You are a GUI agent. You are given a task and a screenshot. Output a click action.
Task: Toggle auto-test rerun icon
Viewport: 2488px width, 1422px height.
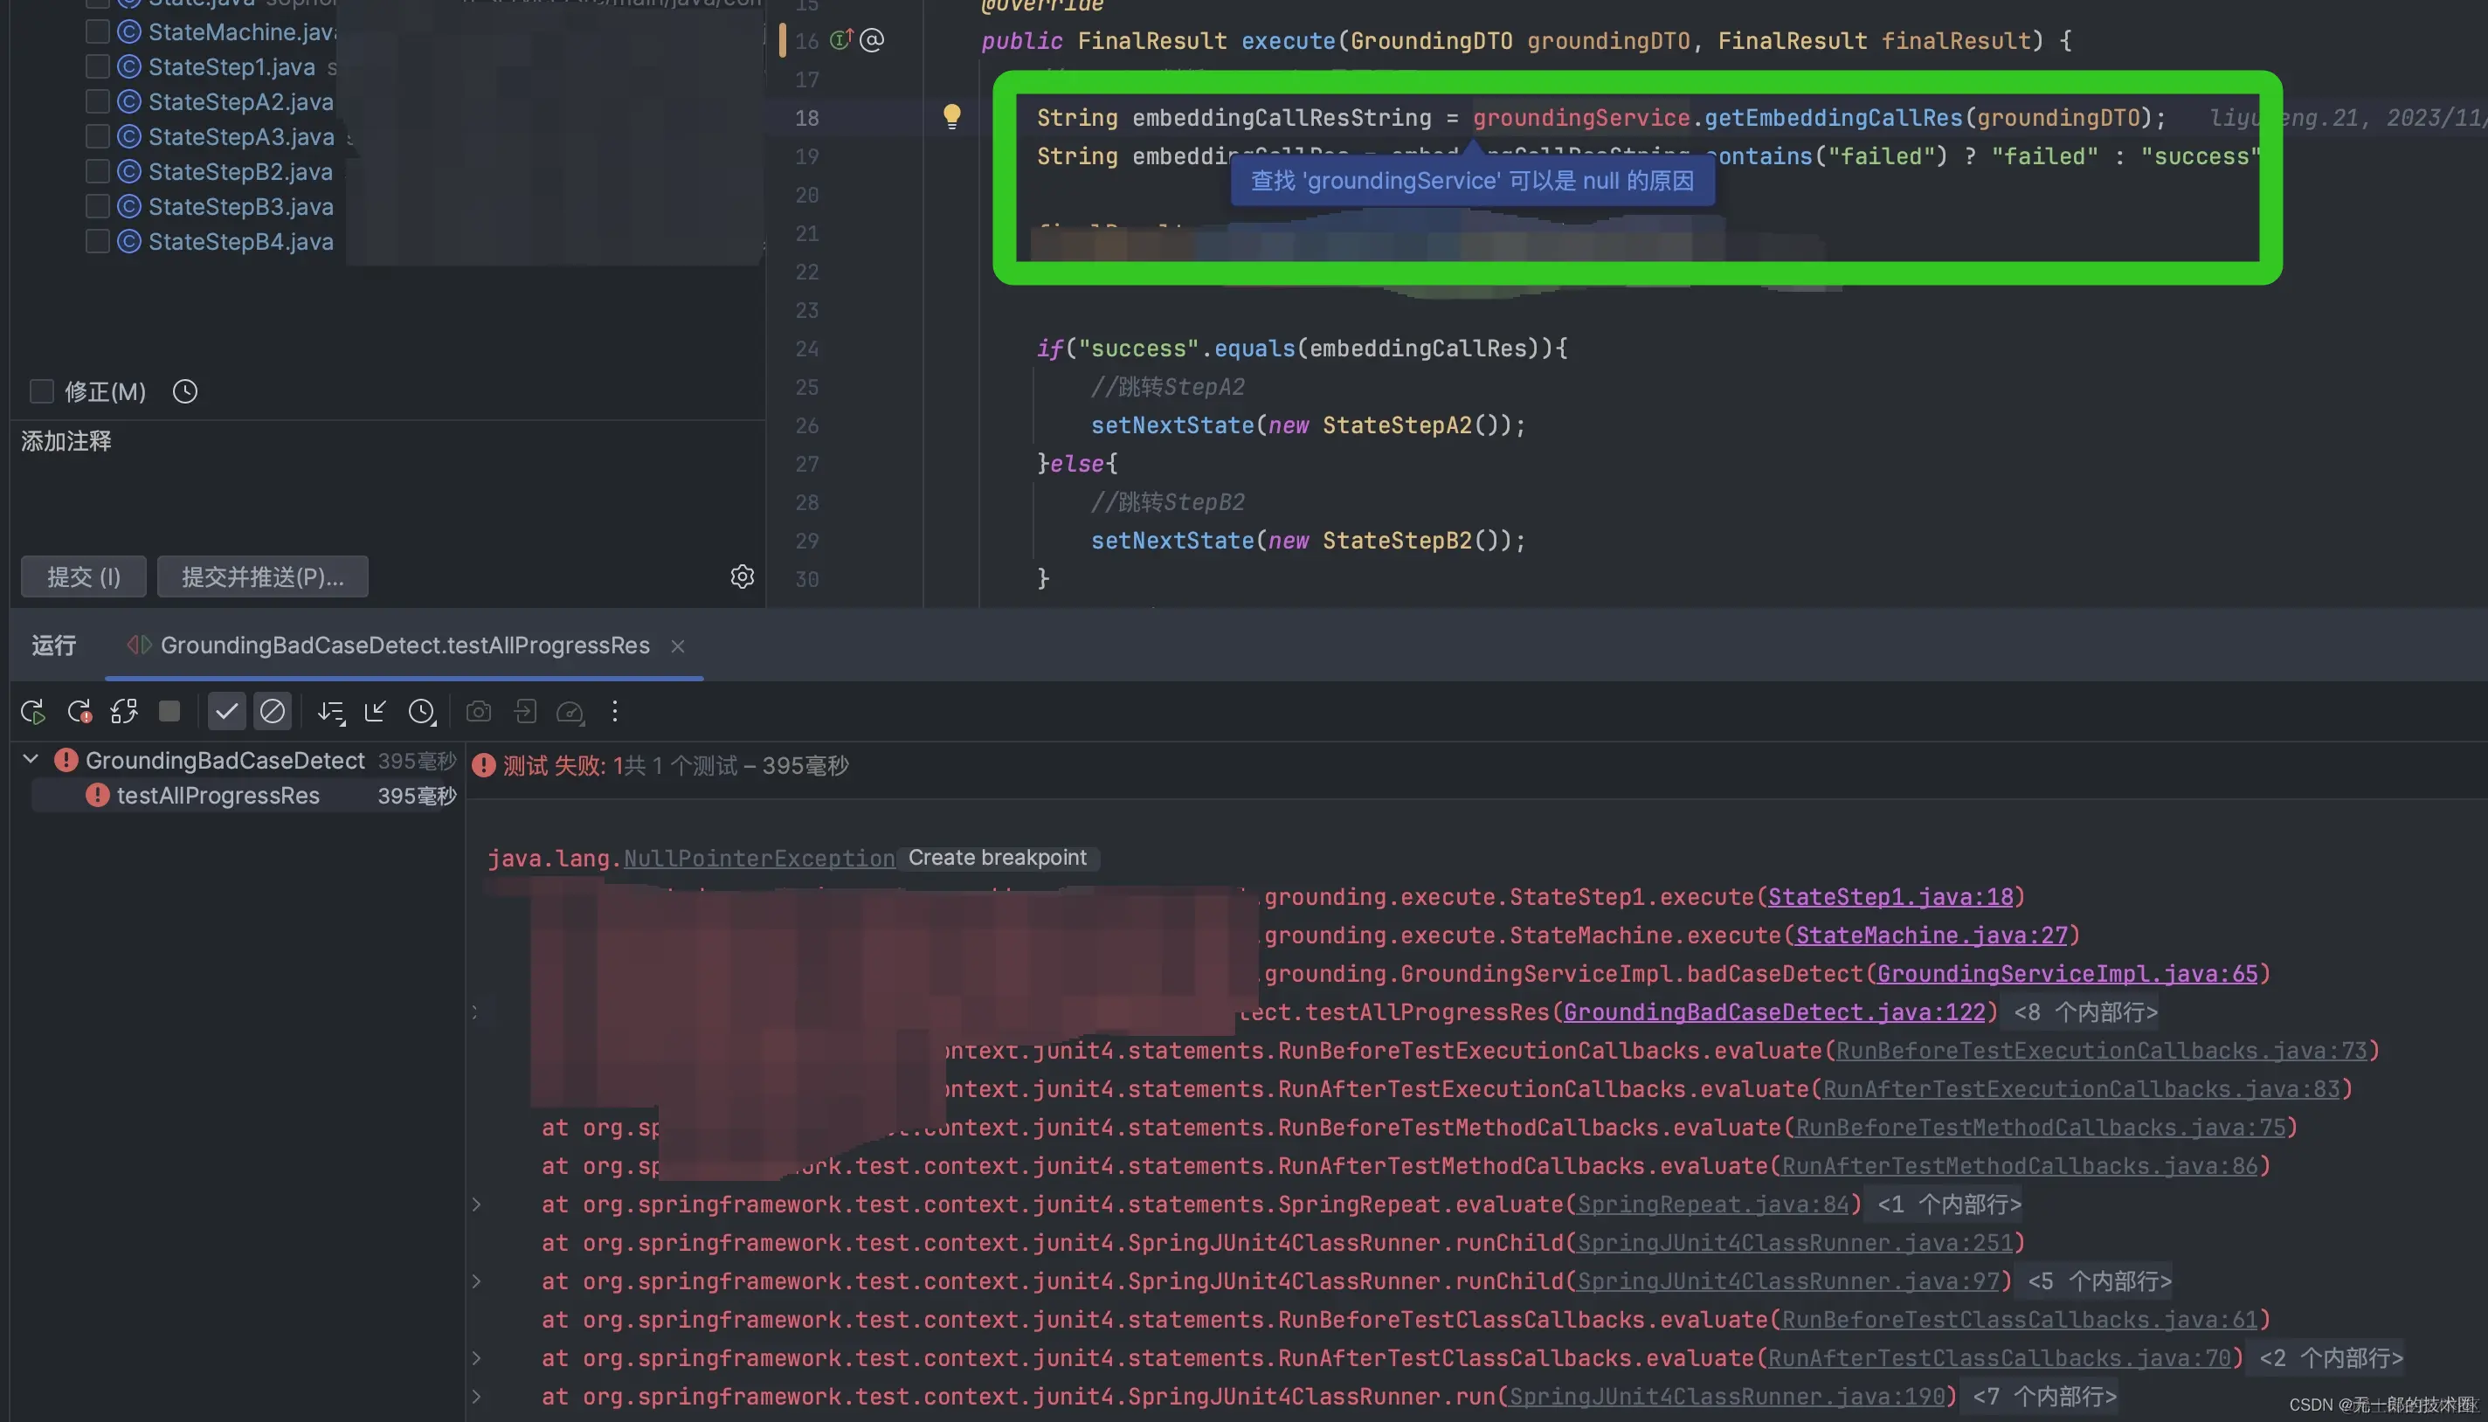[x=124, y=712]
